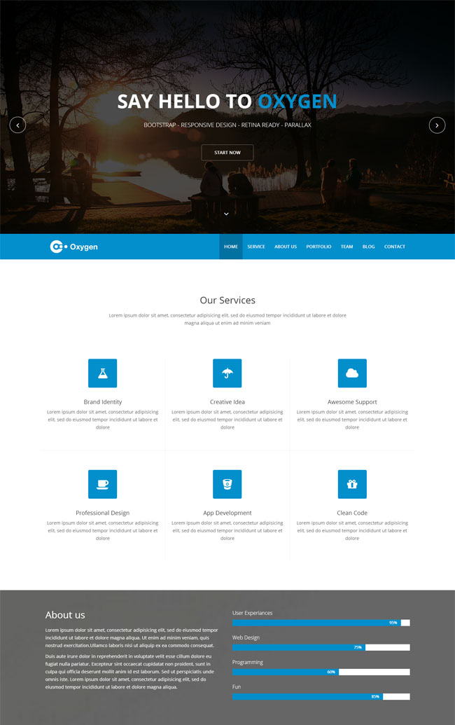
Task: Open the Home menu item
Action: [231, 247]
